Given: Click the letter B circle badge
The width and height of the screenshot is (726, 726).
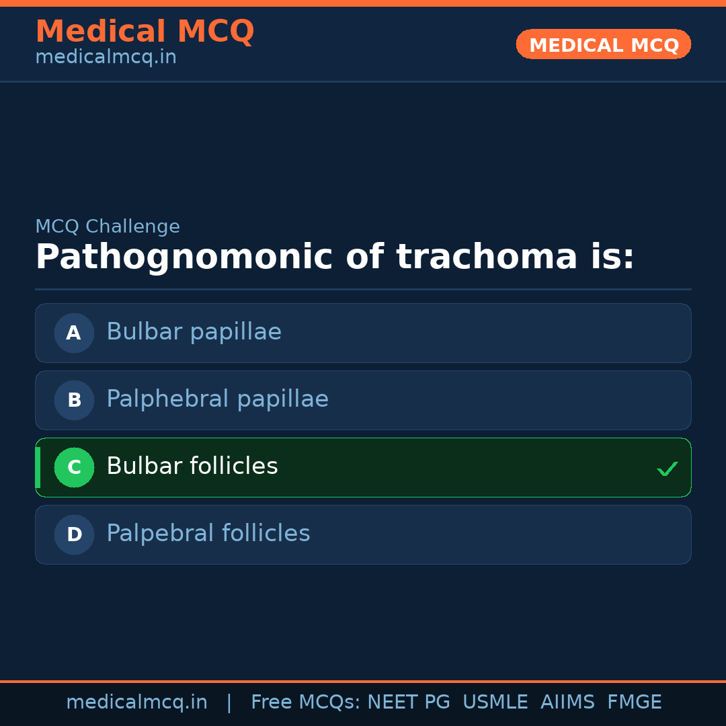Looking at the screenshot, I should pos(74,400).
